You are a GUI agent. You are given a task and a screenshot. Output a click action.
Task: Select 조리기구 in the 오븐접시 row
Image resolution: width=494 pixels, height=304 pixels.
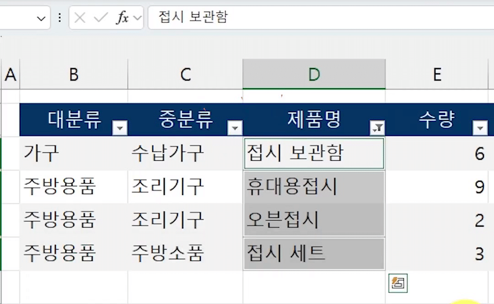coord(185,220)
